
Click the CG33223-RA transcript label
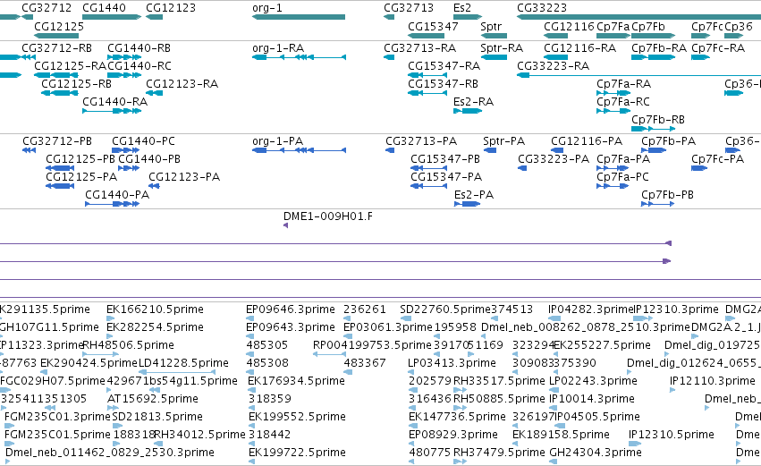(x=554, y=66)
